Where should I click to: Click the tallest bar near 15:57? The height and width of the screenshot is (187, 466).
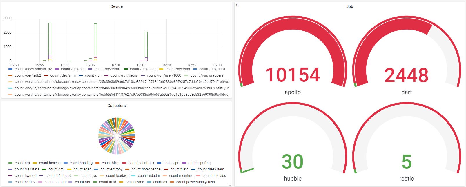[50, 42]
